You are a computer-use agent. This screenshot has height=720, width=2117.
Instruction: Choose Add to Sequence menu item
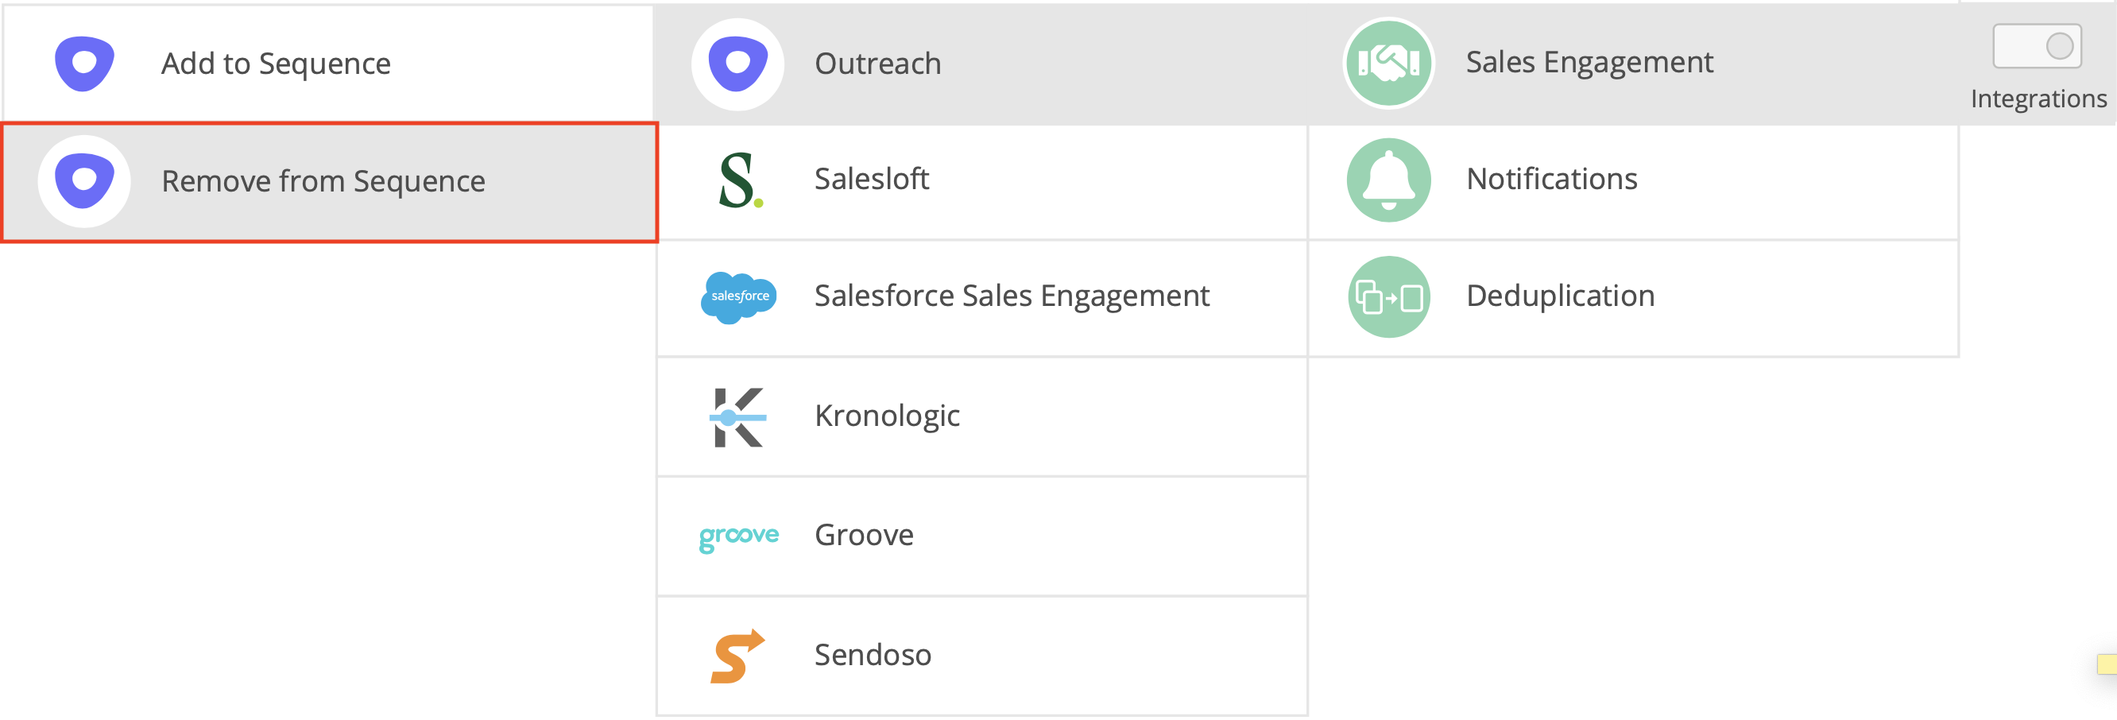275,64
